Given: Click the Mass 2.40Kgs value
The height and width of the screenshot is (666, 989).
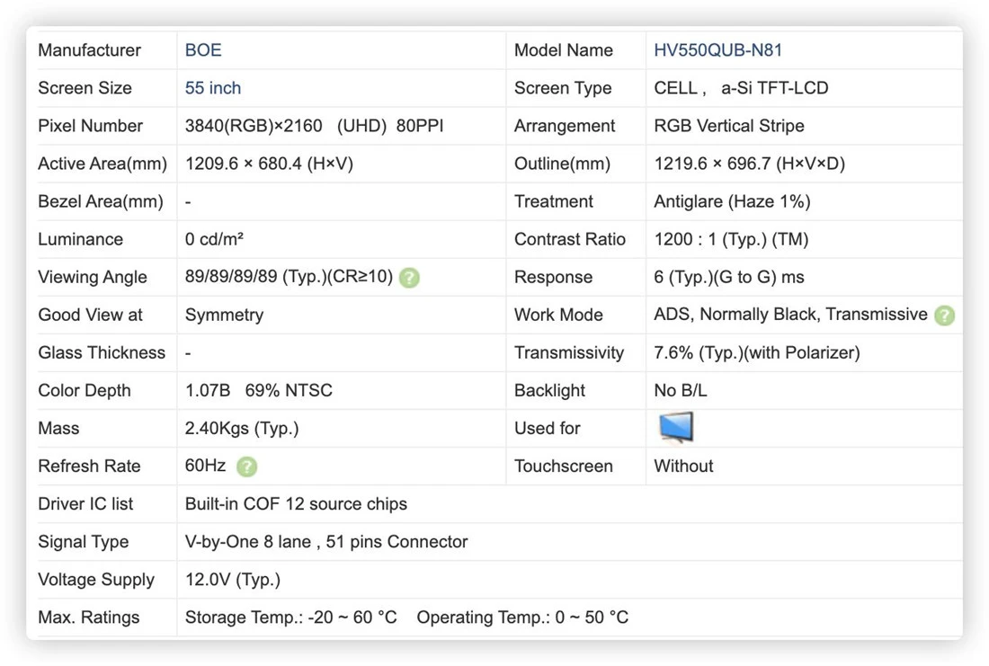Looking at the screenshot, I should click(242, 429).
